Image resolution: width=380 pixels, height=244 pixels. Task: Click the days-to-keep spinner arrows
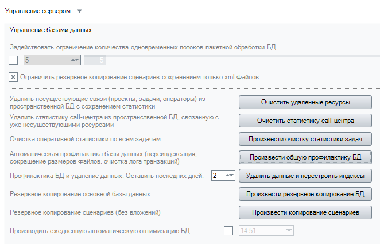[x=229, y=176]
